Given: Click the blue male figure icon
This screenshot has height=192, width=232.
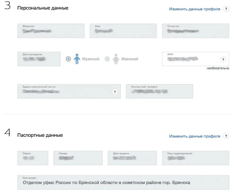Looking at the screenshot, I should coord(77,59).
